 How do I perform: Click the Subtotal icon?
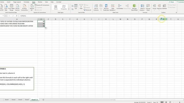[x=164, y=6]
